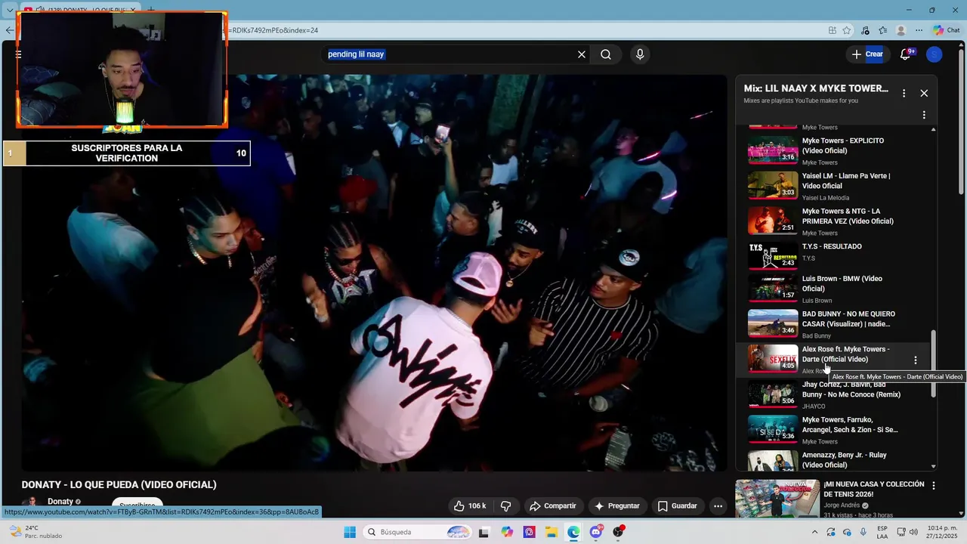Open Task View on taskbar
The height and width of the screenshot is (544, 967).
(484, 532)
